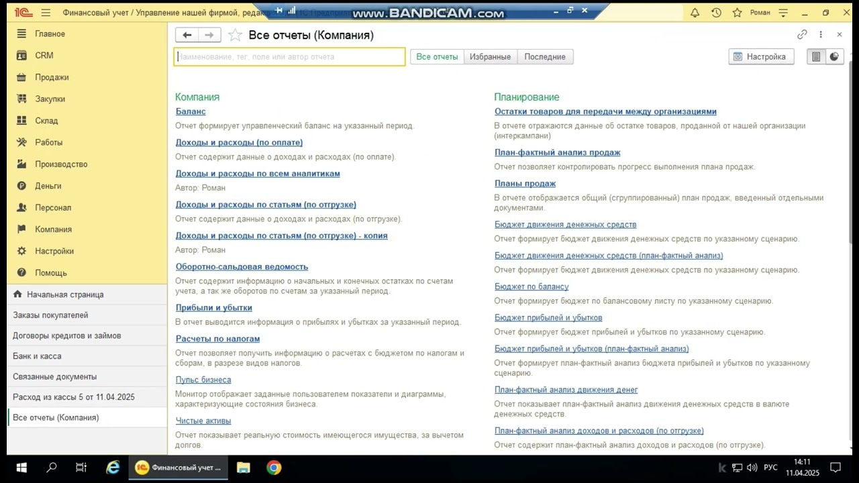Open Начальная страница home tab

pos(87,294)
